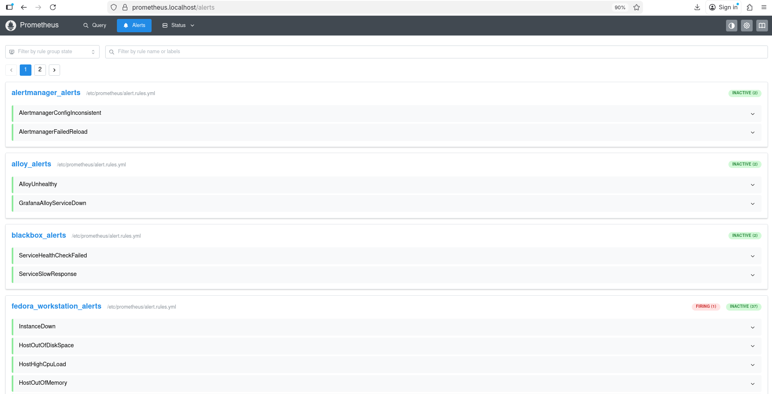Expand the GrafanaAlloyServiceDown rule chevron

(x=753, y=204)
